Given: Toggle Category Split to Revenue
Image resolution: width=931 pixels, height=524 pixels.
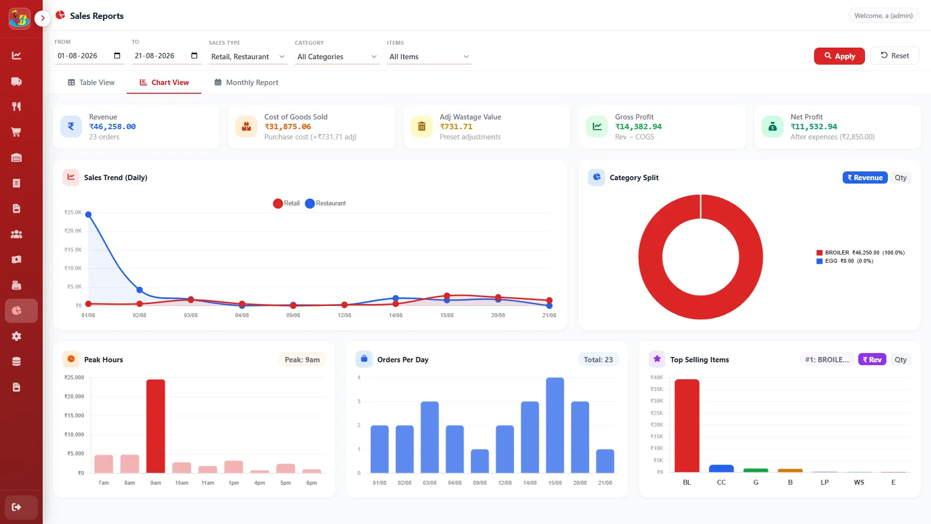Looking at the screenshot, I should pyautogui.click(x=865, y=178).
